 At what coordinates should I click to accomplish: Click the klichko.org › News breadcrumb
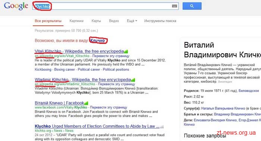pos(54,131)
